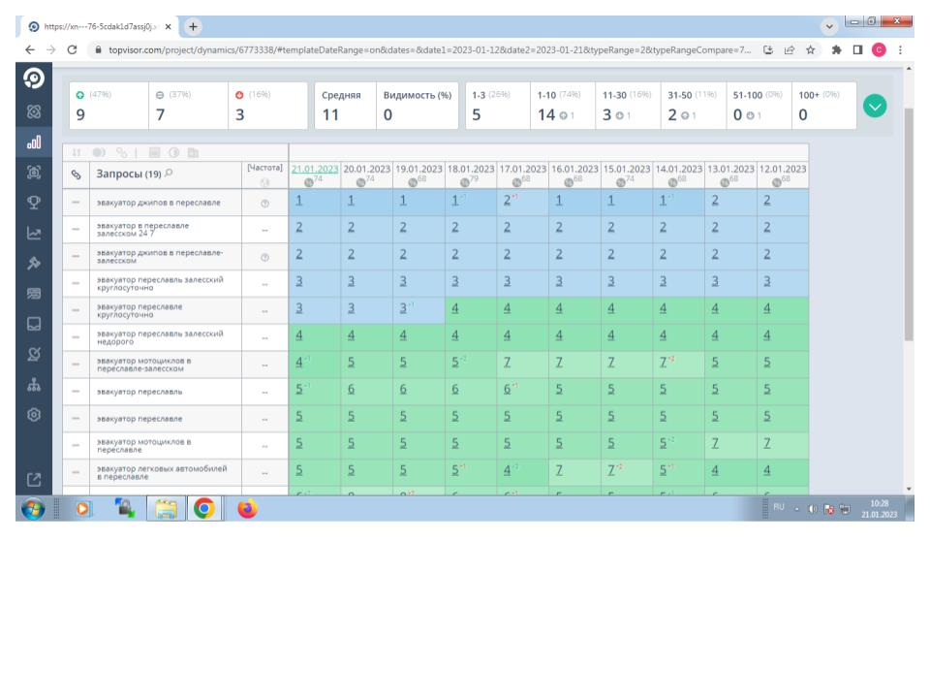Open the atom icon in the left sidebar
The width and height of the screenshot is (930, 698).
point(34,111)
